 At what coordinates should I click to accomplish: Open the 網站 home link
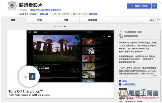[x=125, y=81]
